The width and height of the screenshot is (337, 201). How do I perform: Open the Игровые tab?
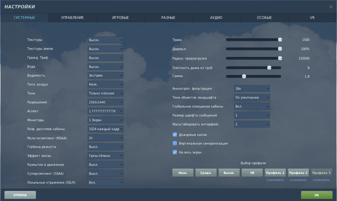120,18
